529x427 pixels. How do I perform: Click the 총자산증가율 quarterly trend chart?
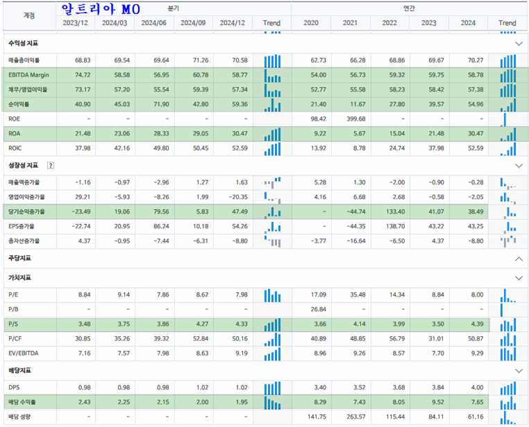pyautogui.click(x=272, y=241)
